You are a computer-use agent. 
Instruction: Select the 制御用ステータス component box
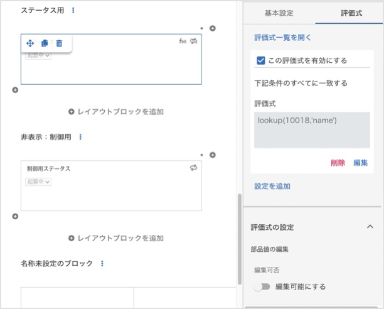coord(111,186)
